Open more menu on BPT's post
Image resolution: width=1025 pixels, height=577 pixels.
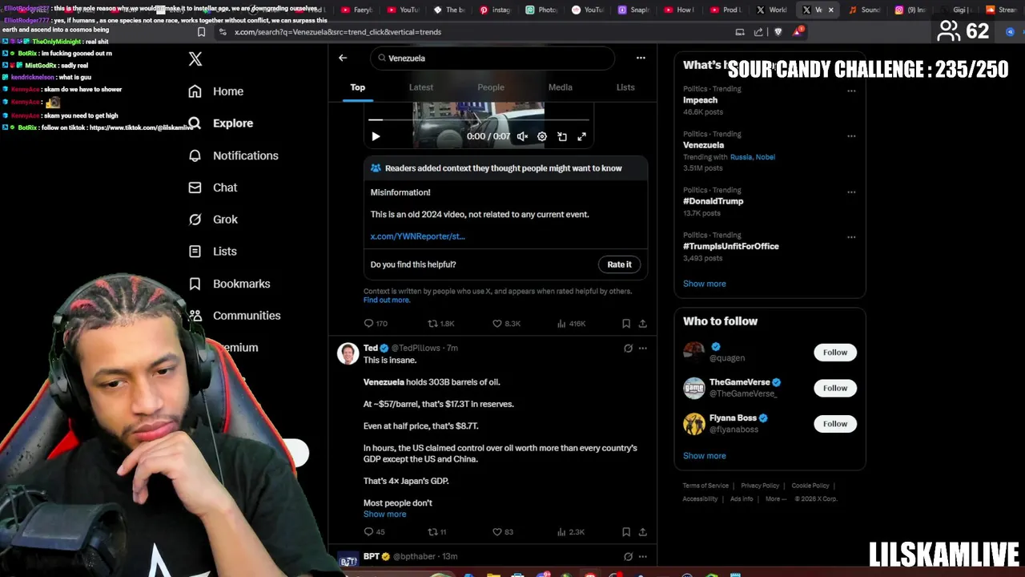pyautogui.click(x=642, y=556)
